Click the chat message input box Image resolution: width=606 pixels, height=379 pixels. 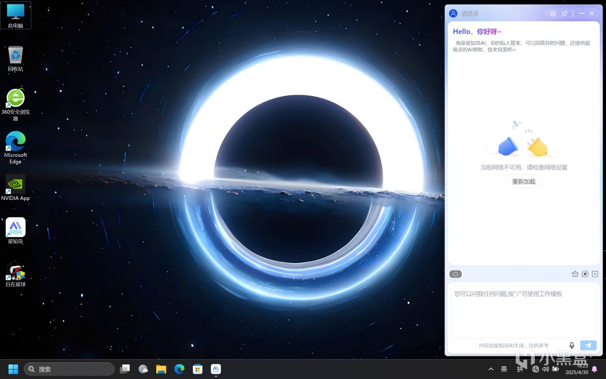coord(523,310)
